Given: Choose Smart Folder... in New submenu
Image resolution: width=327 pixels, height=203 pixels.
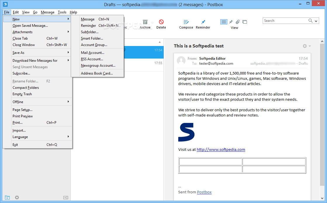Looking at the screenshot, I should (x=97, y=38).
